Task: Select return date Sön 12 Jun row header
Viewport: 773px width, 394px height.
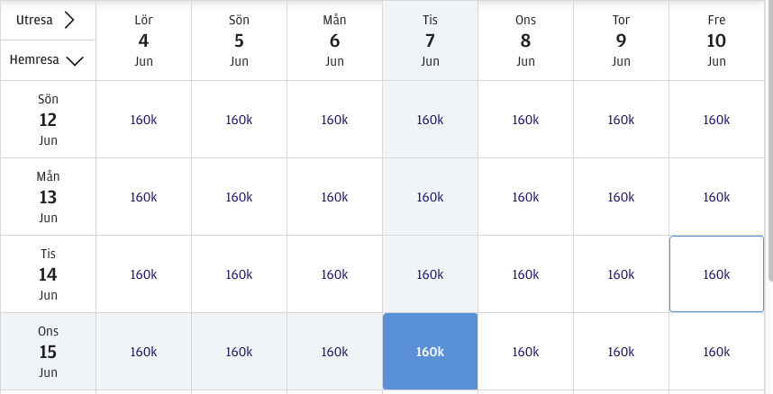Action: click(x=48, y=120)
